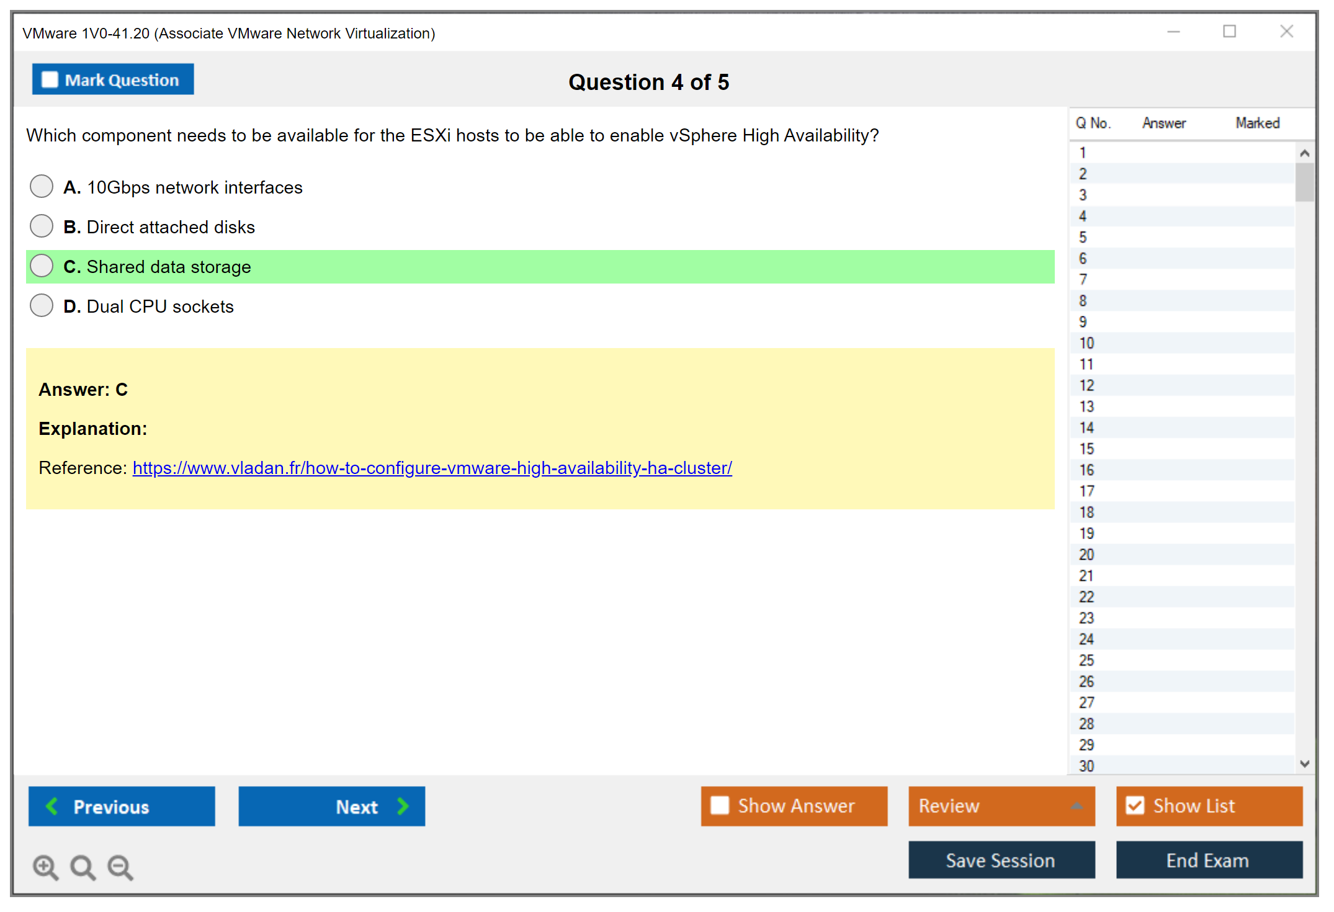This screenshot has width=1334, height=912.
Task: Jump to question 10 in list
Action: click(x=1086, y=343)
